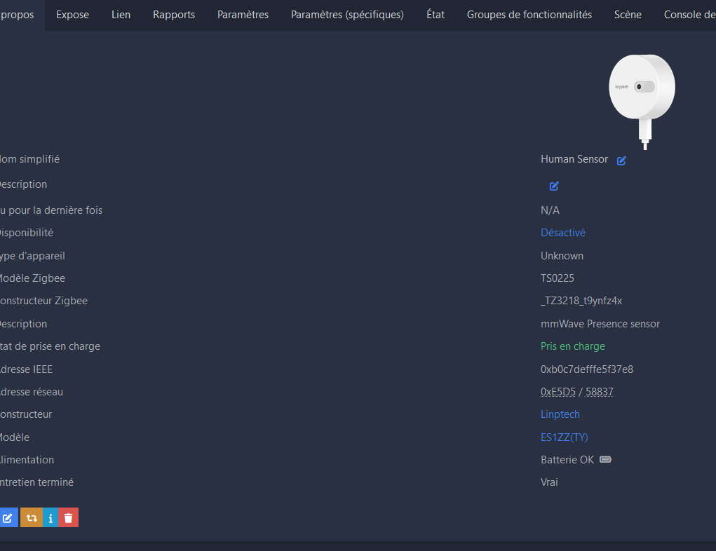Click the Unknown device type value
Screen dimensions: 716x551
(x=562, y=256)
